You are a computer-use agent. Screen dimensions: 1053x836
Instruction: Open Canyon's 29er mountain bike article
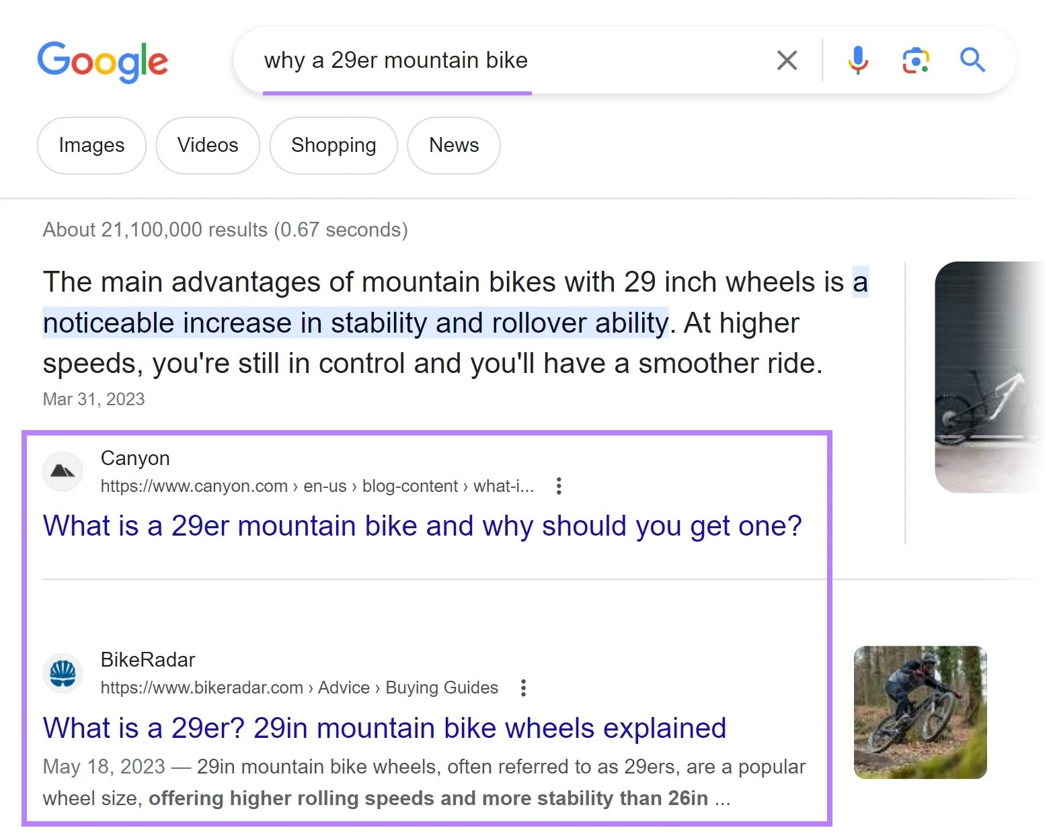(x=422, y=526)
